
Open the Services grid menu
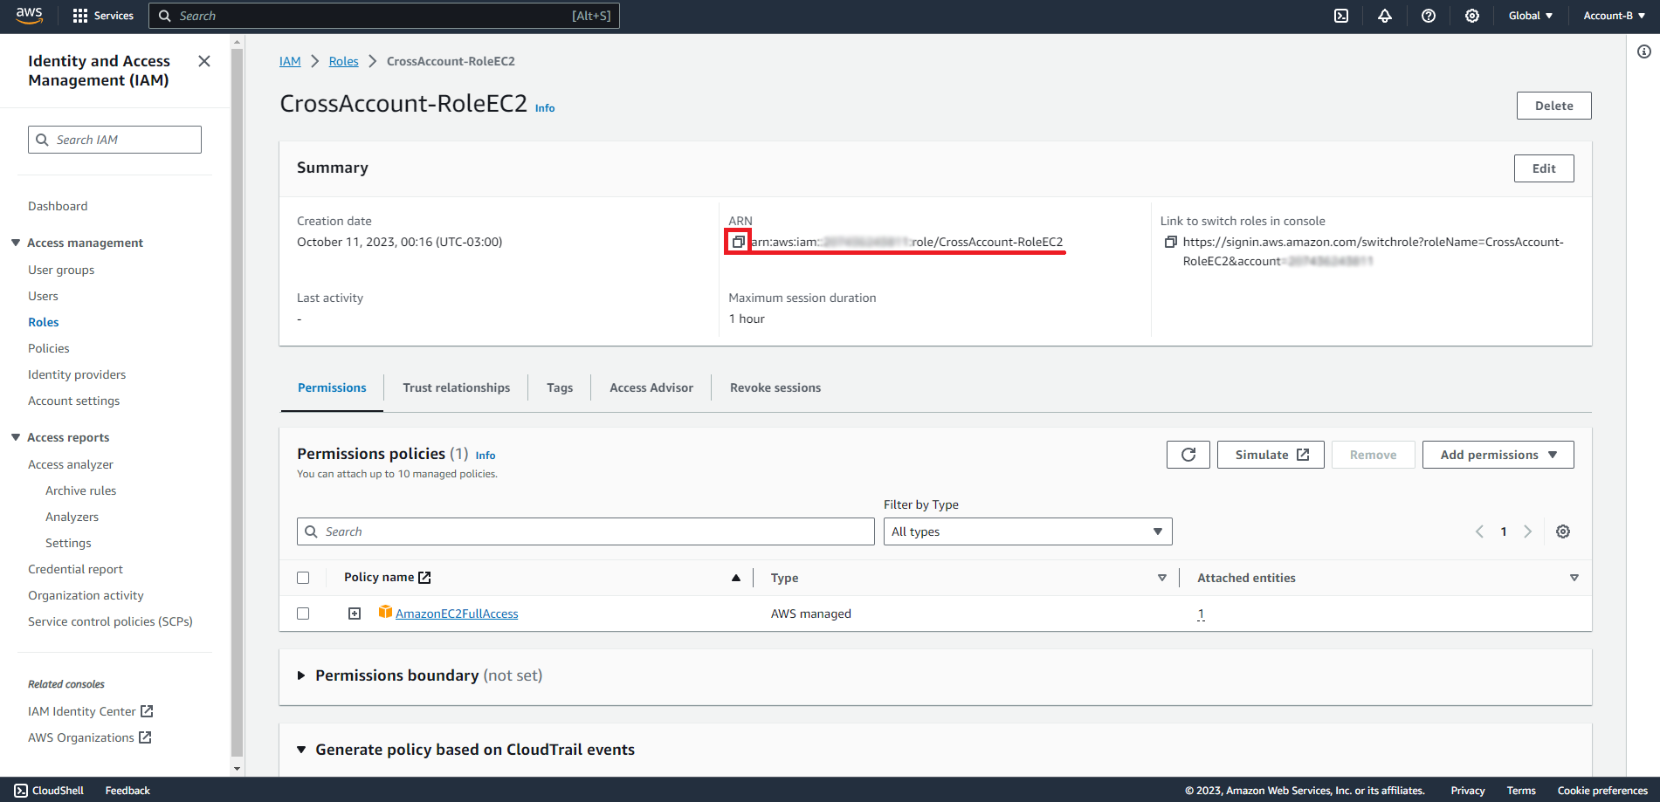(103, 16)
